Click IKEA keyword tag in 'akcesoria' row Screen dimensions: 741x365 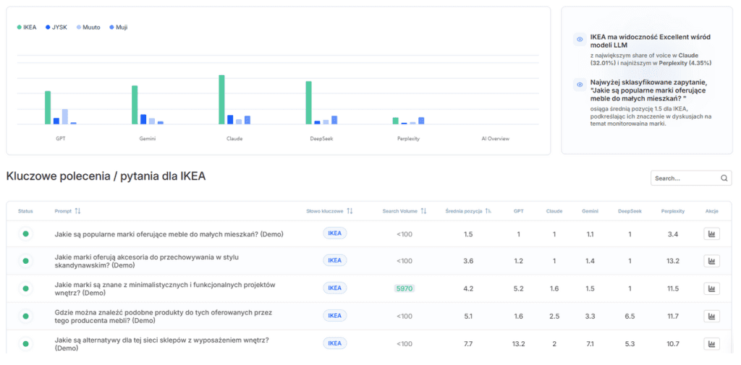click(x=334, y=260)
